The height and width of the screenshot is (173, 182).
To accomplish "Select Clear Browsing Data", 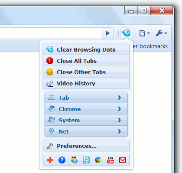I will tap(86, 49).
